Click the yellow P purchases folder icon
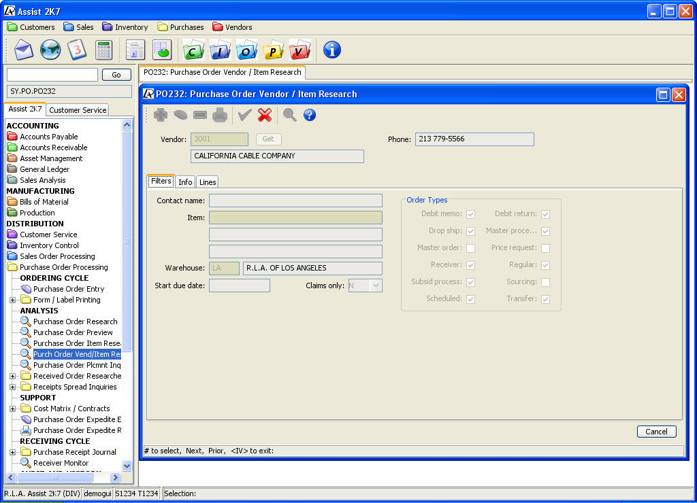697x503 pixels. (273, 50)
